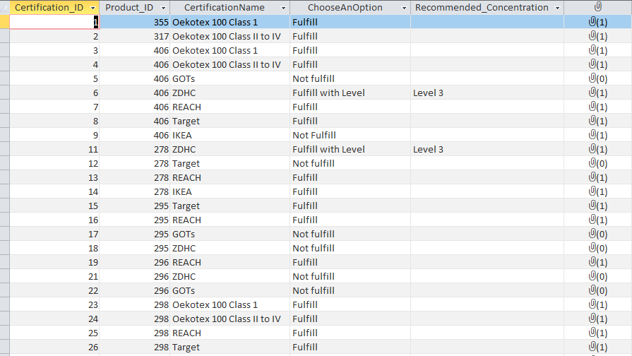Image resolution: width=632 pixels, height=356 pixels.
Task: Click 'IKEA' cell in row ID 14
Action: (x=229, y=191)
